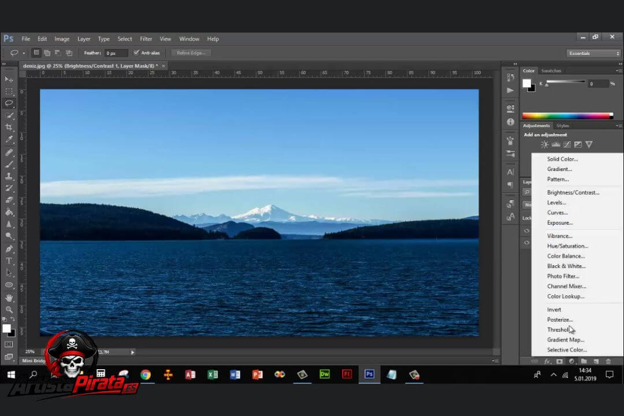Select the Clone Stamp tool
624x416 pixels.
pyautogui.click(x=9, y=176)
